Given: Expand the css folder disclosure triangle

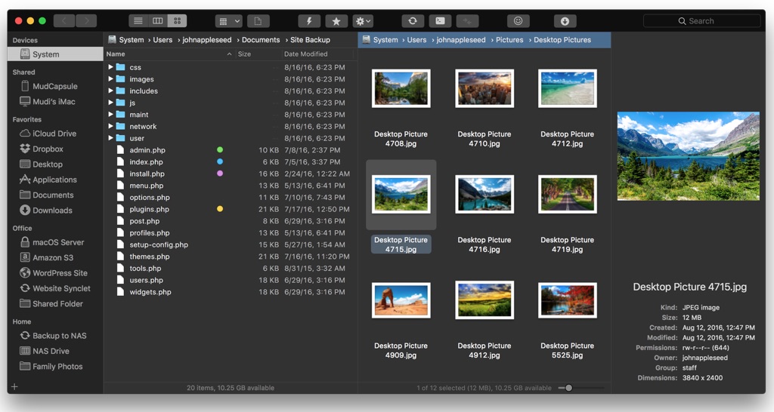Looking at the screenshot, I should click(111, 67).
